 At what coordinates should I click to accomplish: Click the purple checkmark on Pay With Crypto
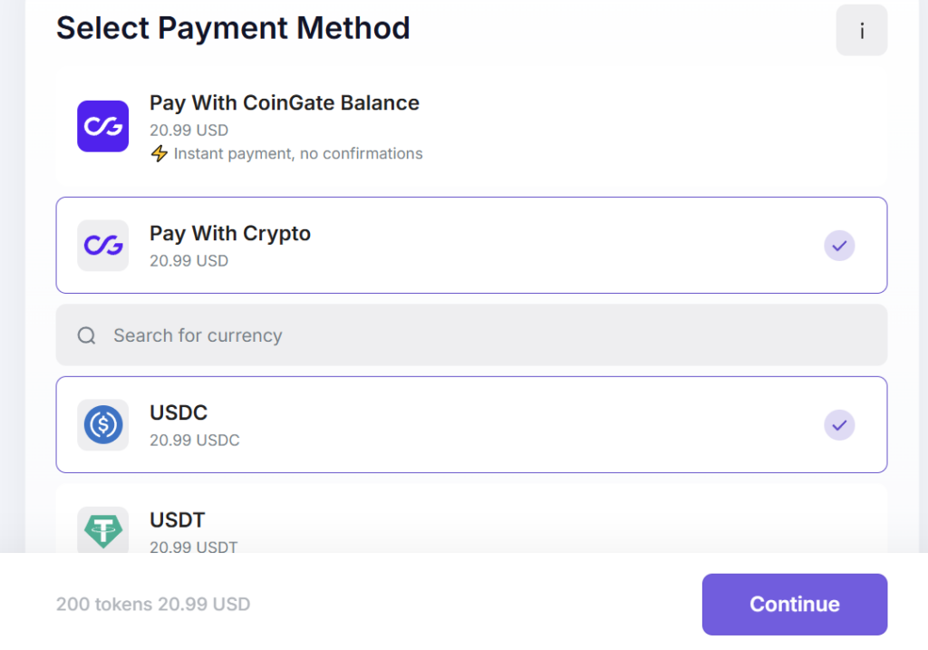pos(839,246)
